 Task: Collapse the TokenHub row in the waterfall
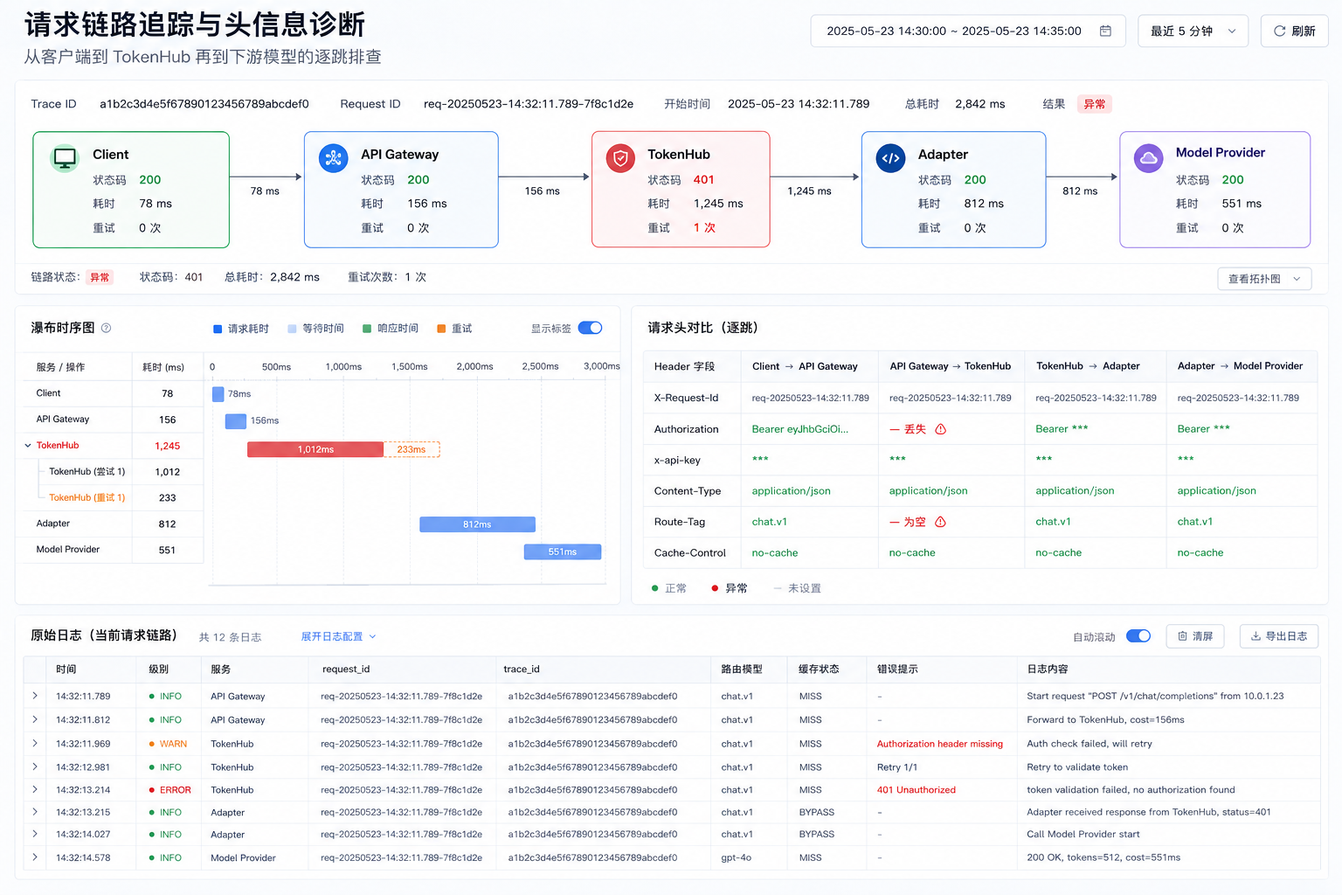click(x=28, y=446)
